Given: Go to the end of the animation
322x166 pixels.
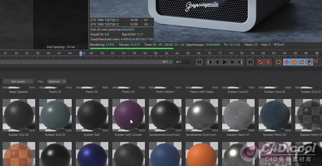Looking at the screenshot, I should [x=250, y=62].
